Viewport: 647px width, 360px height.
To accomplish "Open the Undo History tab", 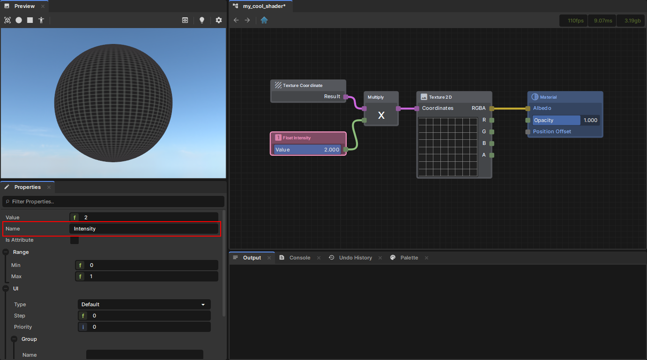I will click(355, 258).
